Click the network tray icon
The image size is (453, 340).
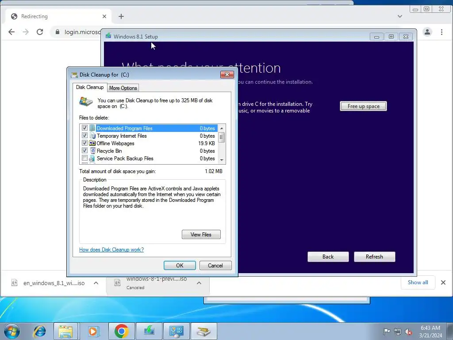398,332
